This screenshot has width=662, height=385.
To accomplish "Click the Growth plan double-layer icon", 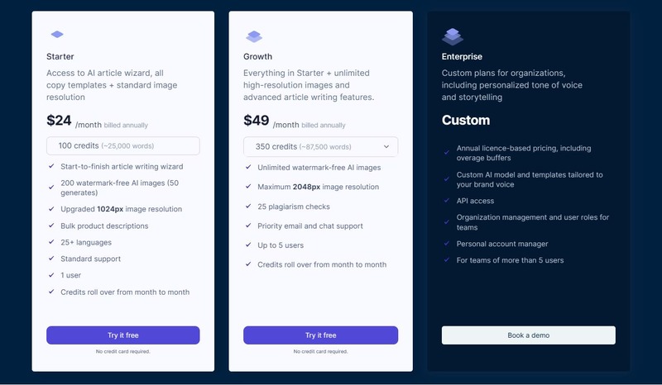I will tap(254, 36).
